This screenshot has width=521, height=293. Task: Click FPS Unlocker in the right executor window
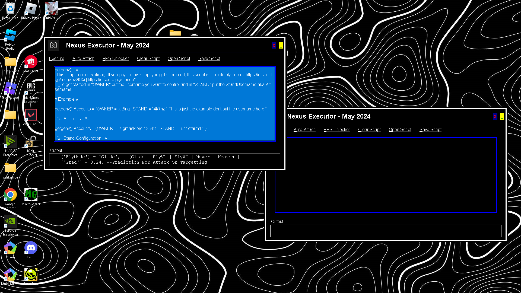pyautogui.click(x=337, y=130)
